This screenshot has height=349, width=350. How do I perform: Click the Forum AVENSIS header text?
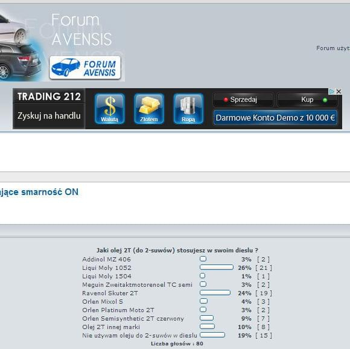tap(81, 29)
